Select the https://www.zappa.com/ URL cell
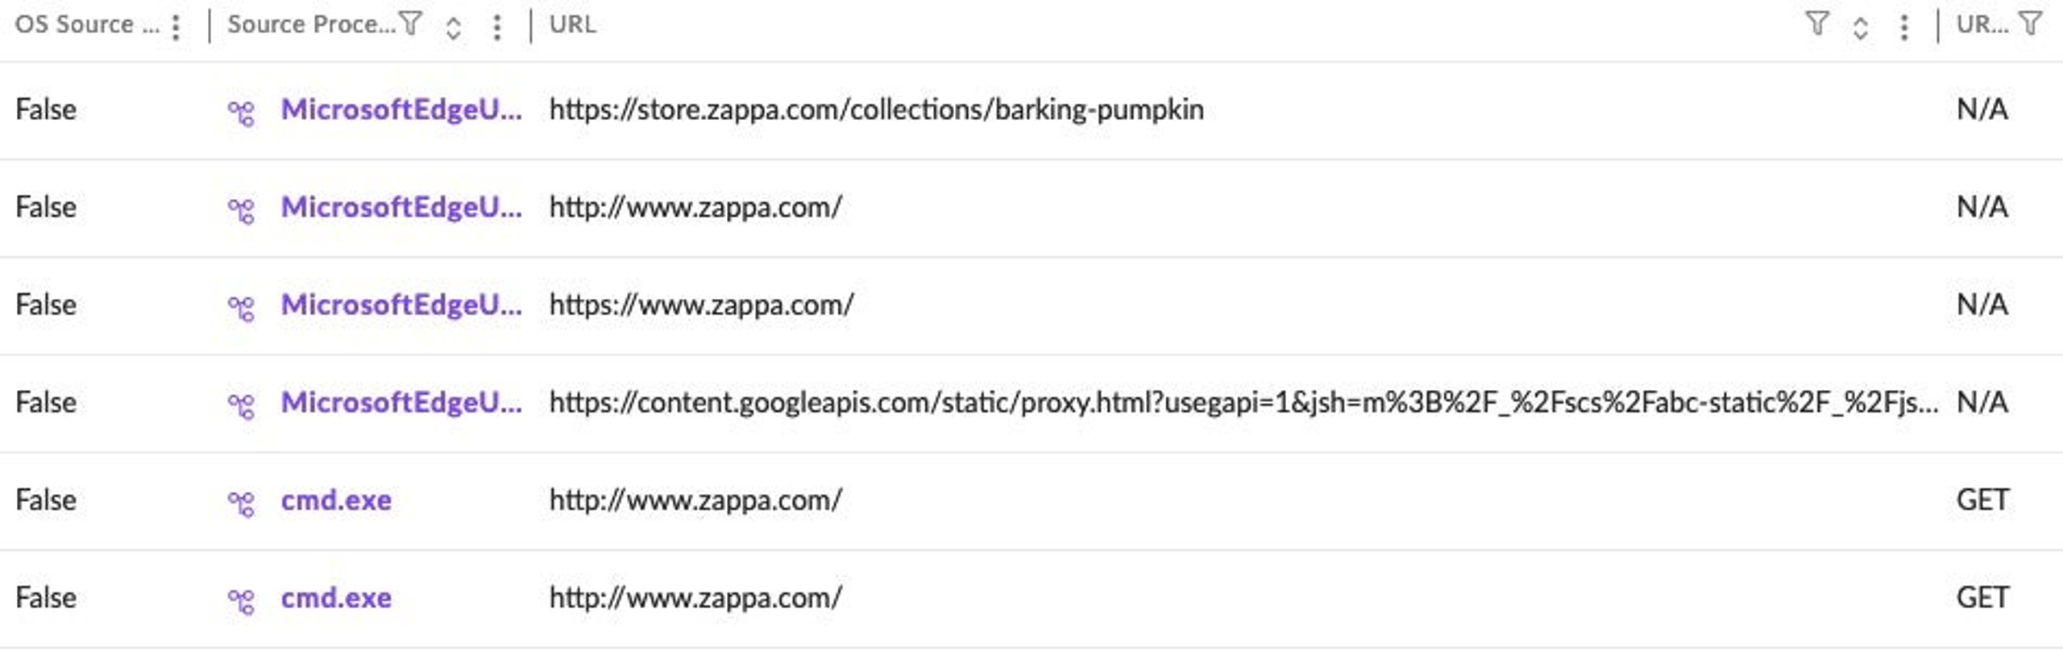Screen dimensions: 2063x651 tap(701, 305)
